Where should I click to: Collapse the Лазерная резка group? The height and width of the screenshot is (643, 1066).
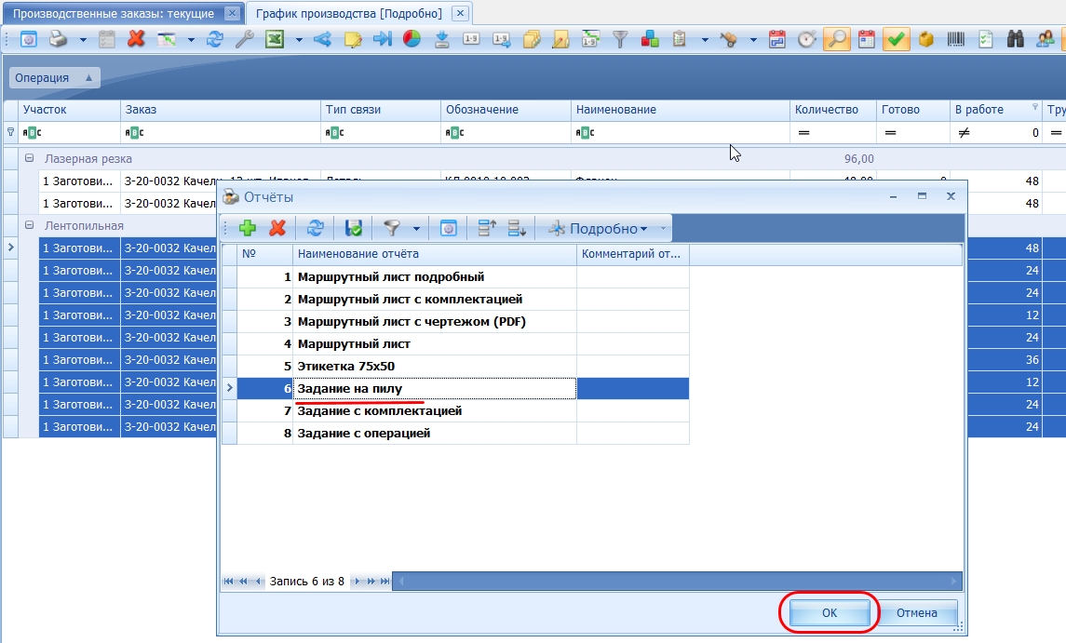[29, 158]
